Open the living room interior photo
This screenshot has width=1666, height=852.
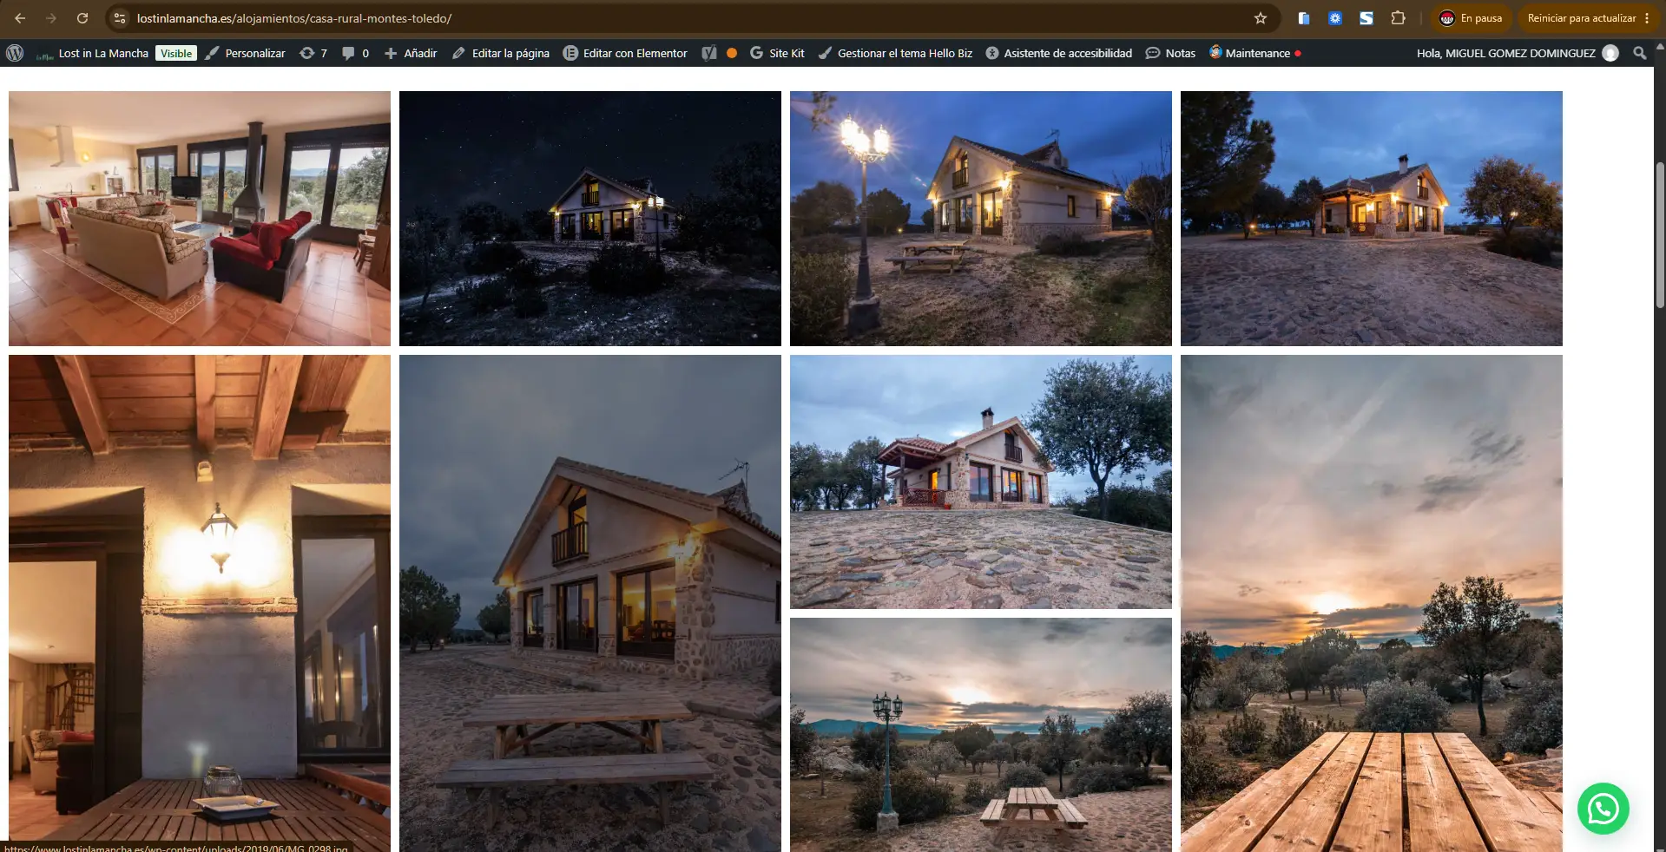coord(200,219)
